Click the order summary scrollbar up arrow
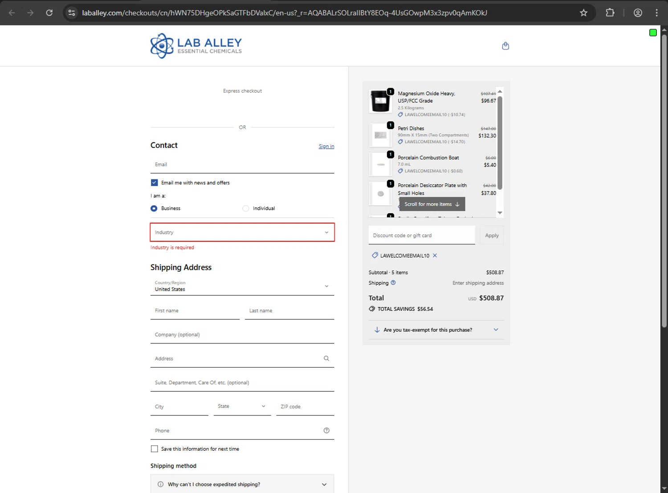The image size is (668, 493). point(500,91)
